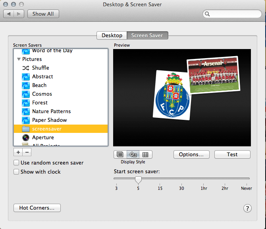
Task: Click the Nature Patterns screen saver icon
Action: tap(26, 112)
